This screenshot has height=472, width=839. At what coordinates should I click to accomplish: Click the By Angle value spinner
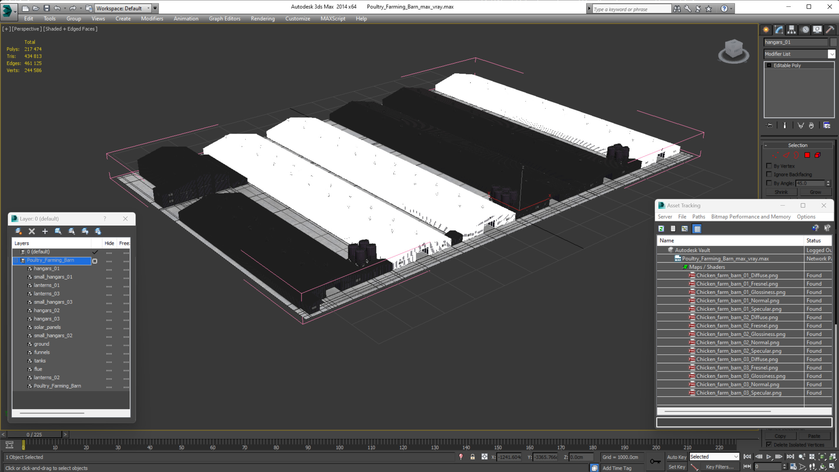tap(828, 183)
